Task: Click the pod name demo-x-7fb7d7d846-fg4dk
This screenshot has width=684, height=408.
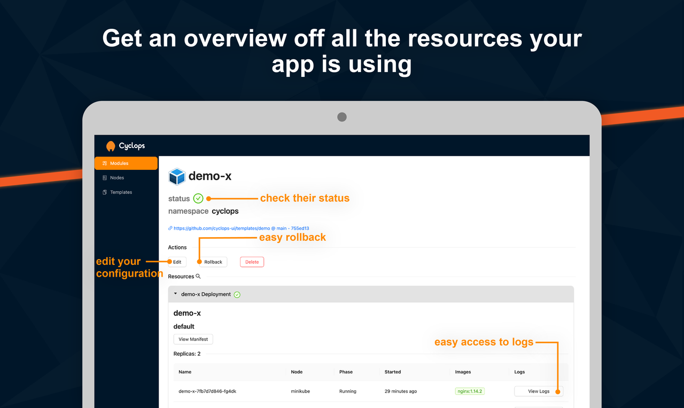Action: tap(207, 391)
